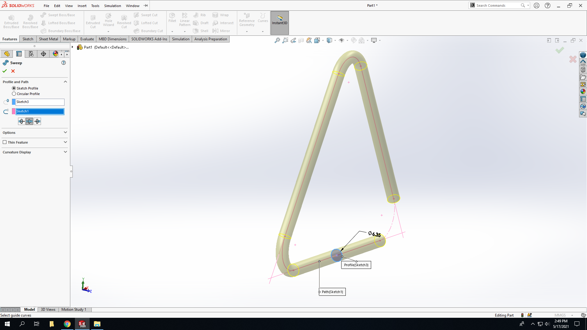
Task: Open the MMGS unit system dropdown
Action: [x=572, y=315]
